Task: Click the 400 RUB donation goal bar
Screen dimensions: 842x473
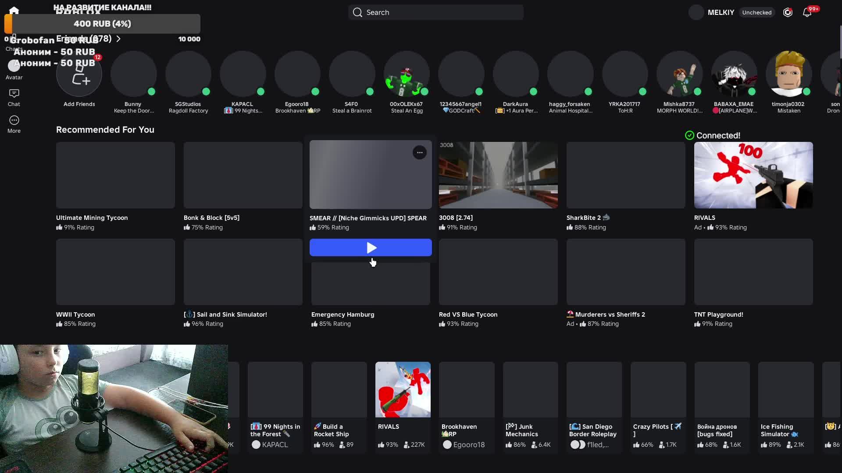Action: click(102, 24)
